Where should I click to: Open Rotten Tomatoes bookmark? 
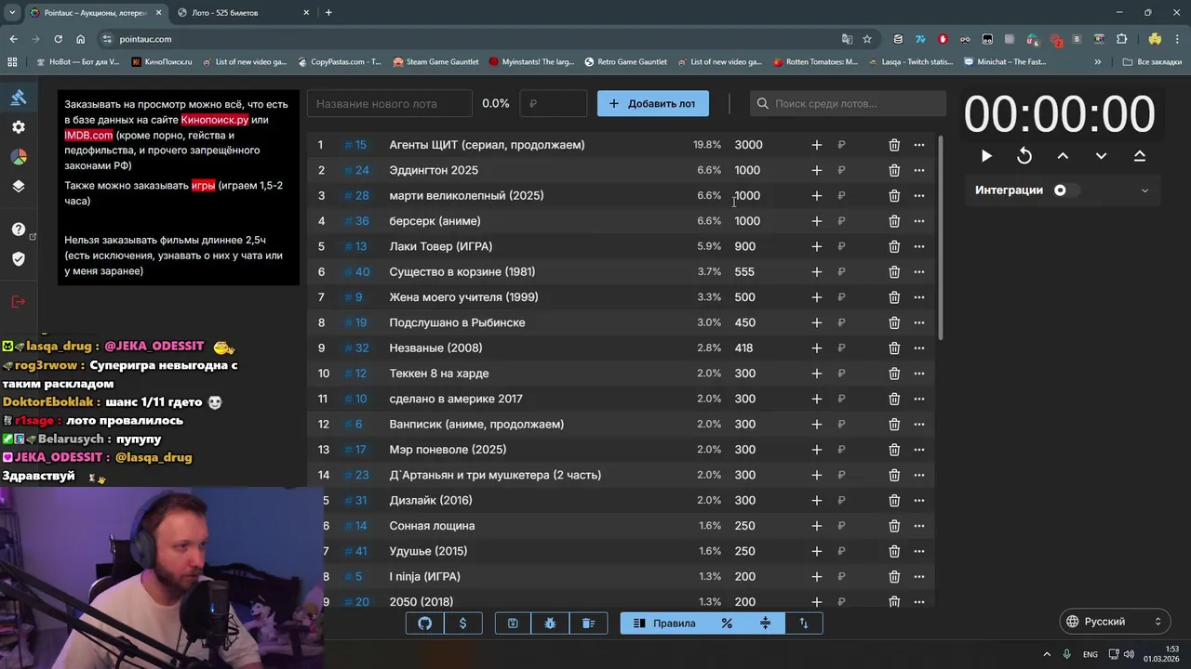815,62
